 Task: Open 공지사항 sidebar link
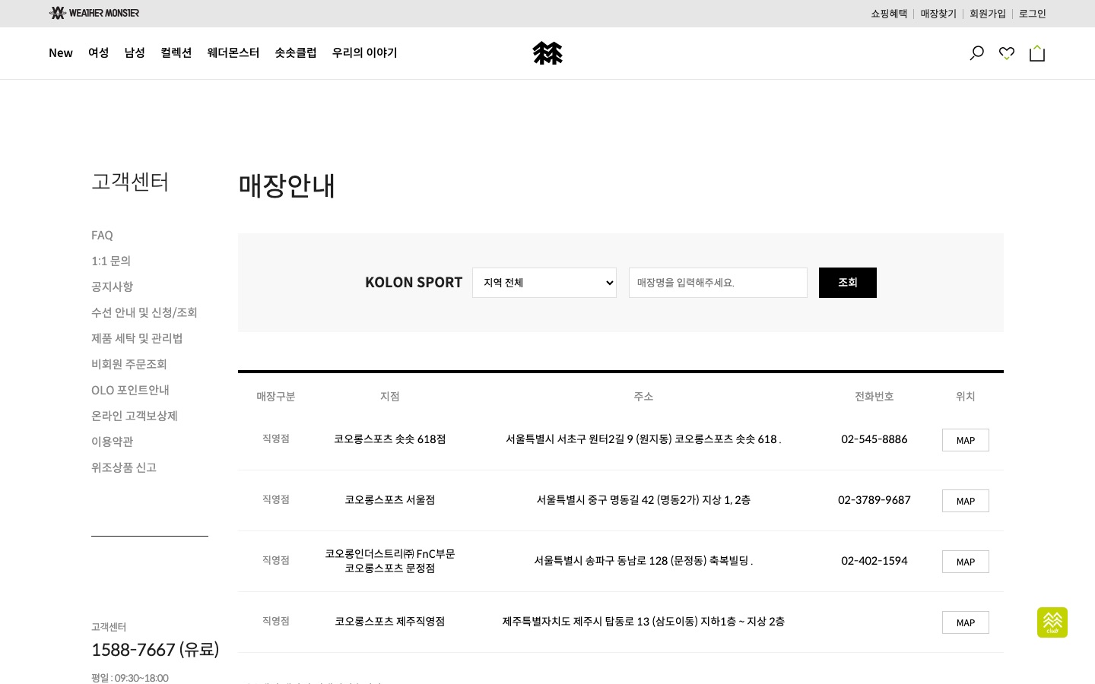point(113,287)
